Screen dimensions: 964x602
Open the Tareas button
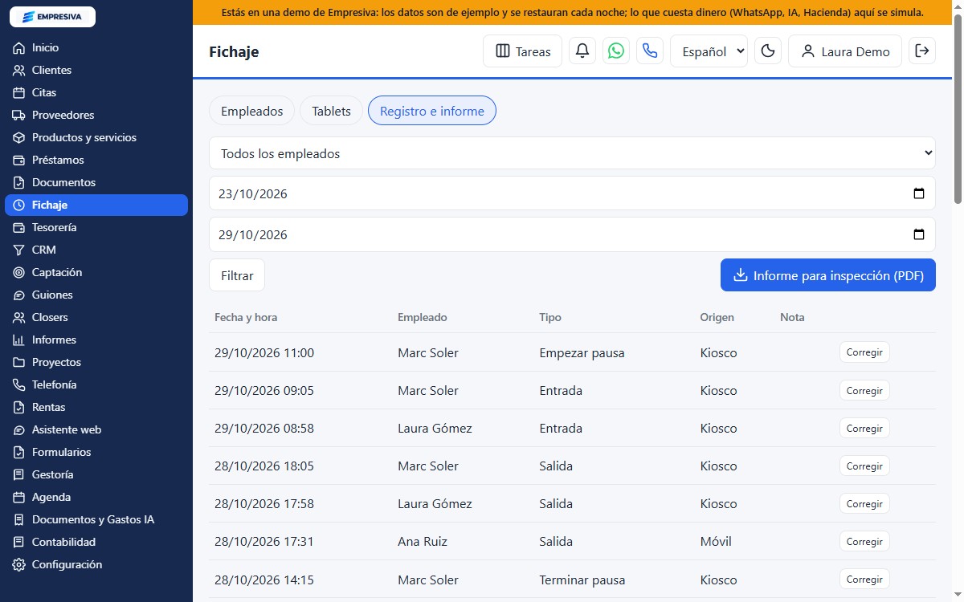click(522, 51)
